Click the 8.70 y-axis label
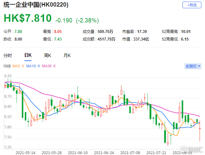The image size is (205, 155). point(8,96)
